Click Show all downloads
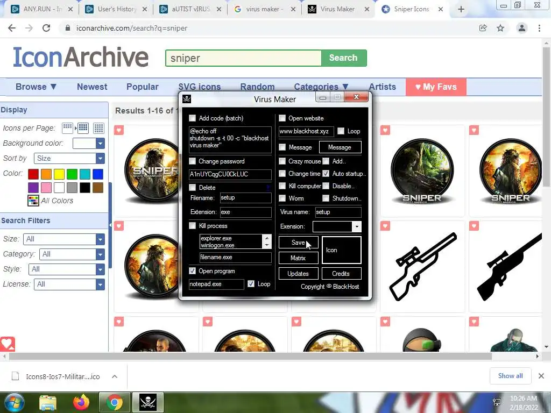This screenshot has width=551, height=413. pos(510,376)
